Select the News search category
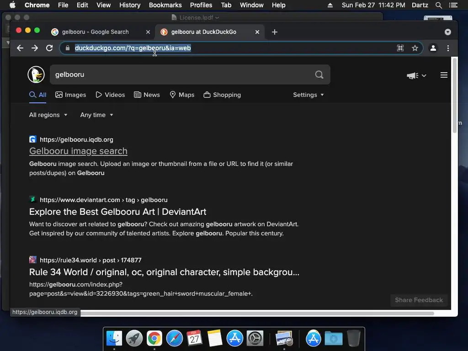 tap(147, 95)
